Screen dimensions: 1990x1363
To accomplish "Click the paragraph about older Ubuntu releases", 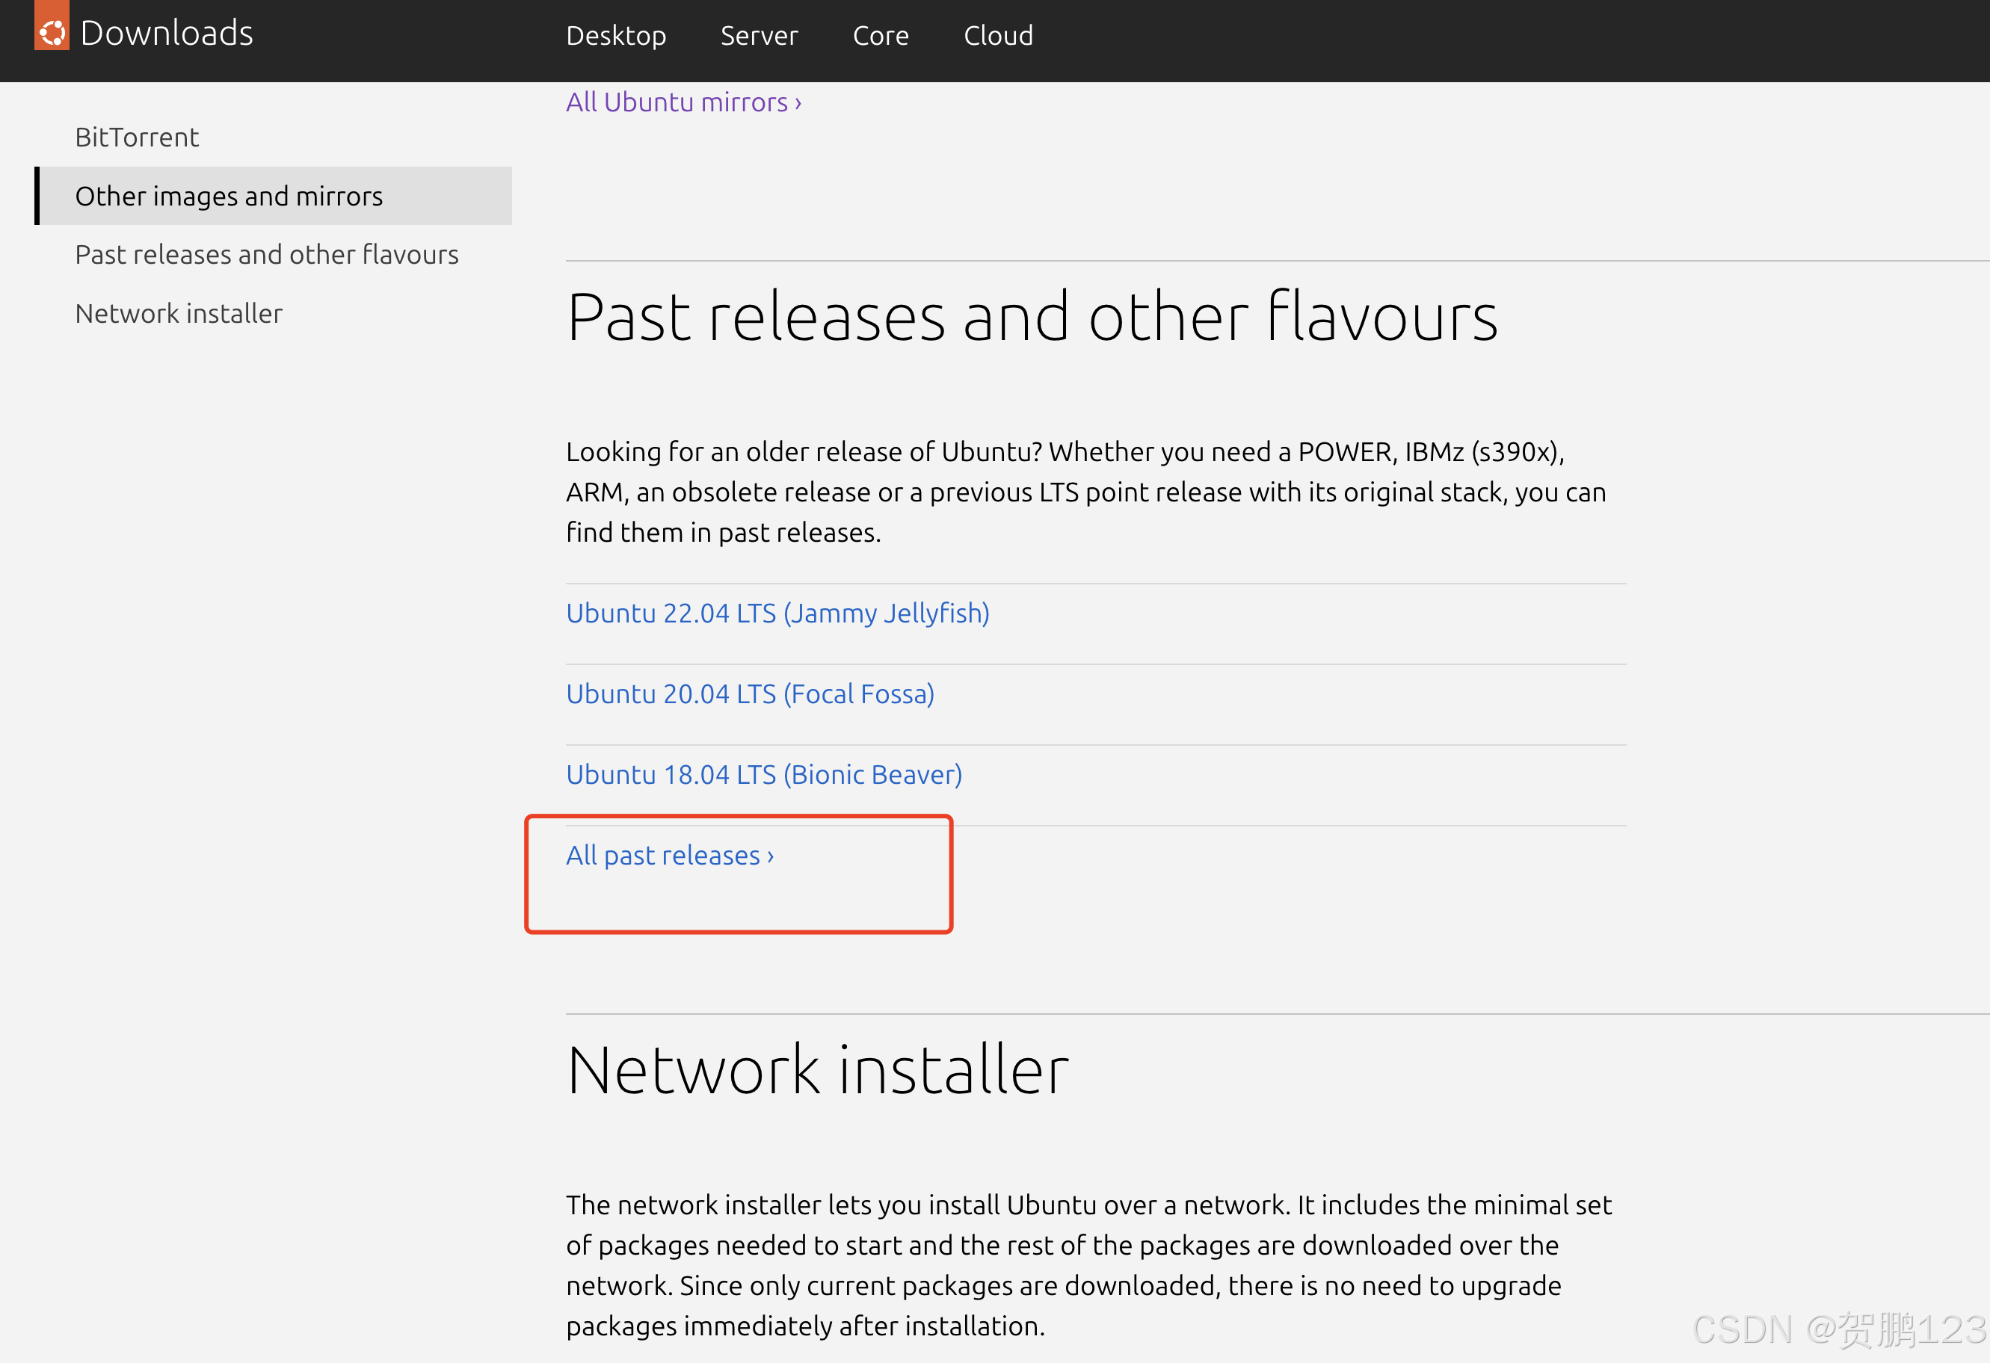I will (1085, 492).
